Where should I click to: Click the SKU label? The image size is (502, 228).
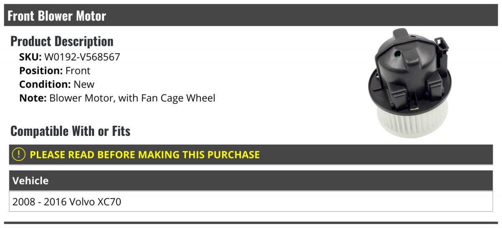pos(30,57)
